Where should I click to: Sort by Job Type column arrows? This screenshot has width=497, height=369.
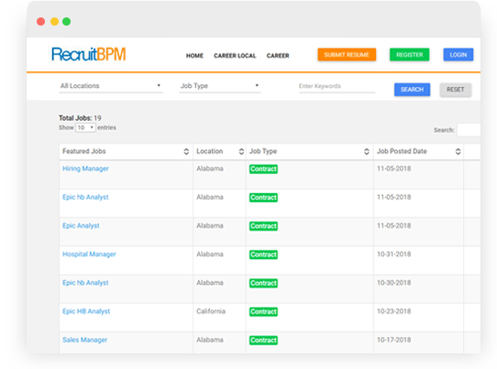pyautogui.click(x=367, y=152)
